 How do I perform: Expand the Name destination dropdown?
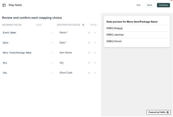(95, 33)
